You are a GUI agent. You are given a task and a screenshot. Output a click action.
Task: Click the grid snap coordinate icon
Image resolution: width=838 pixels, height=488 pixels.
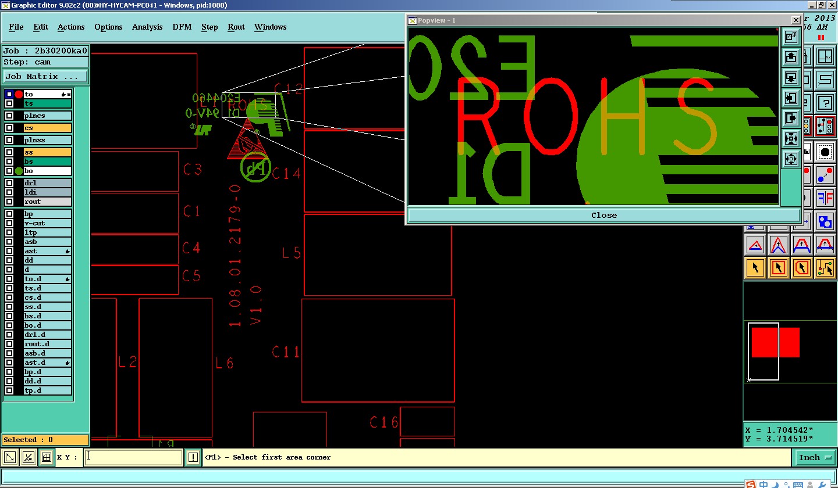(x=47, y=457)
